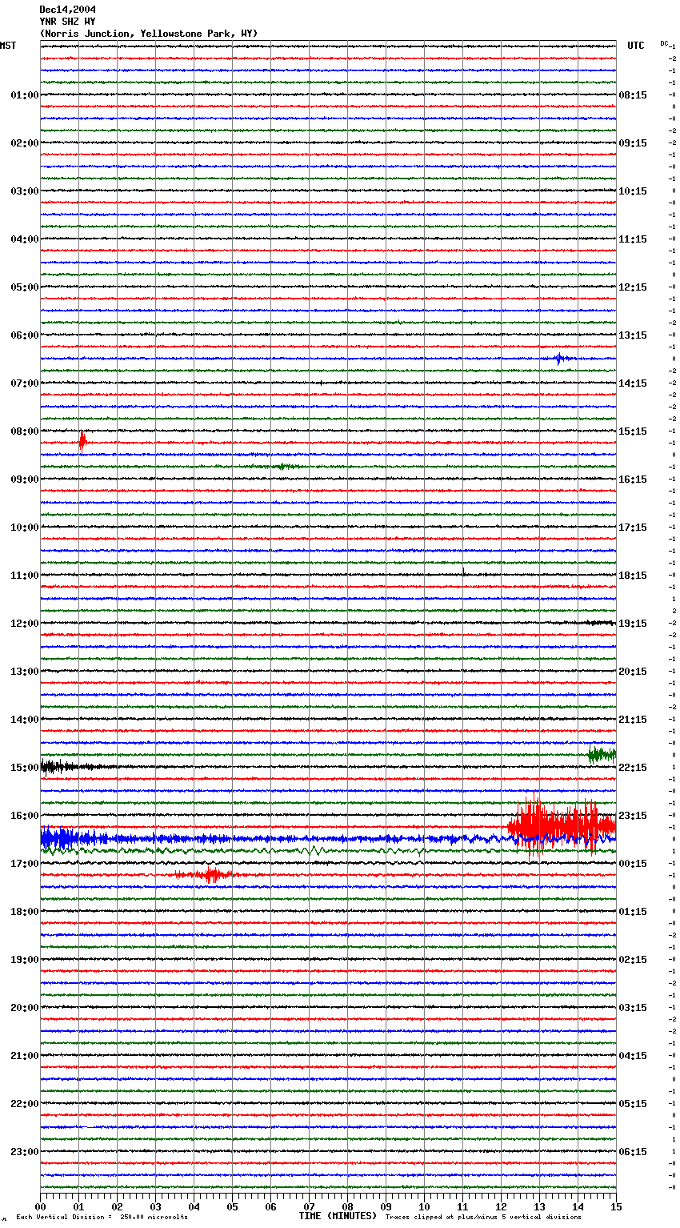Click the 16:00 MST time label

pos(25,816)
